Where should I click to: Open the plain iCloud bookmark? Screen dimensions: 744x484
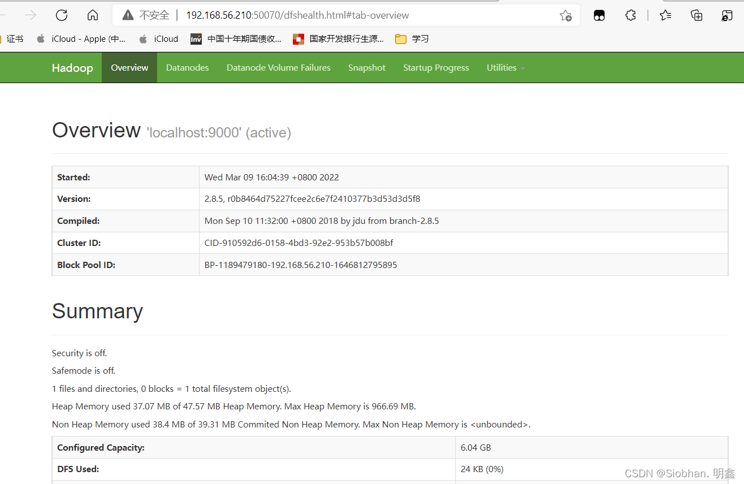point(158,39)
